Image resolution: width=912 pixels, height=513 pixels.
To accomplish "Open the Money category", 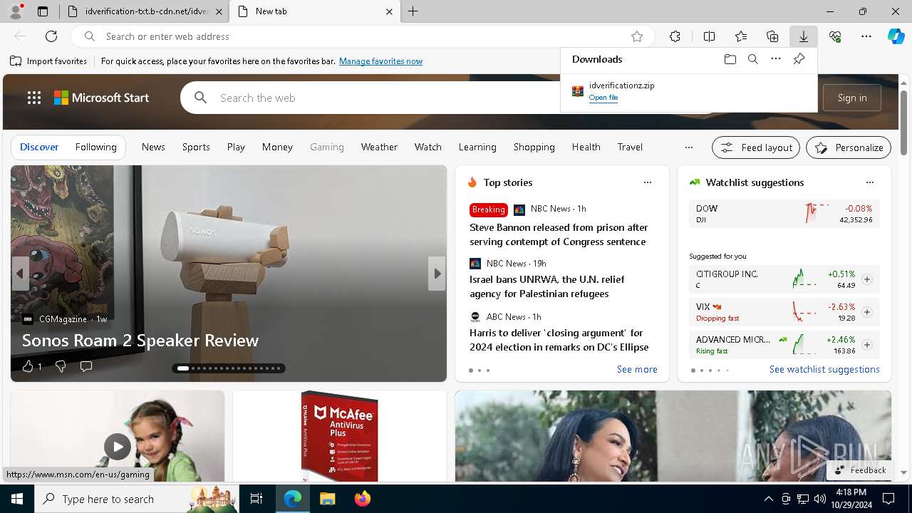I will [x=277, y=147].
